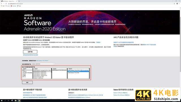Open Task View on the taskbar

[x=8, y=101]
